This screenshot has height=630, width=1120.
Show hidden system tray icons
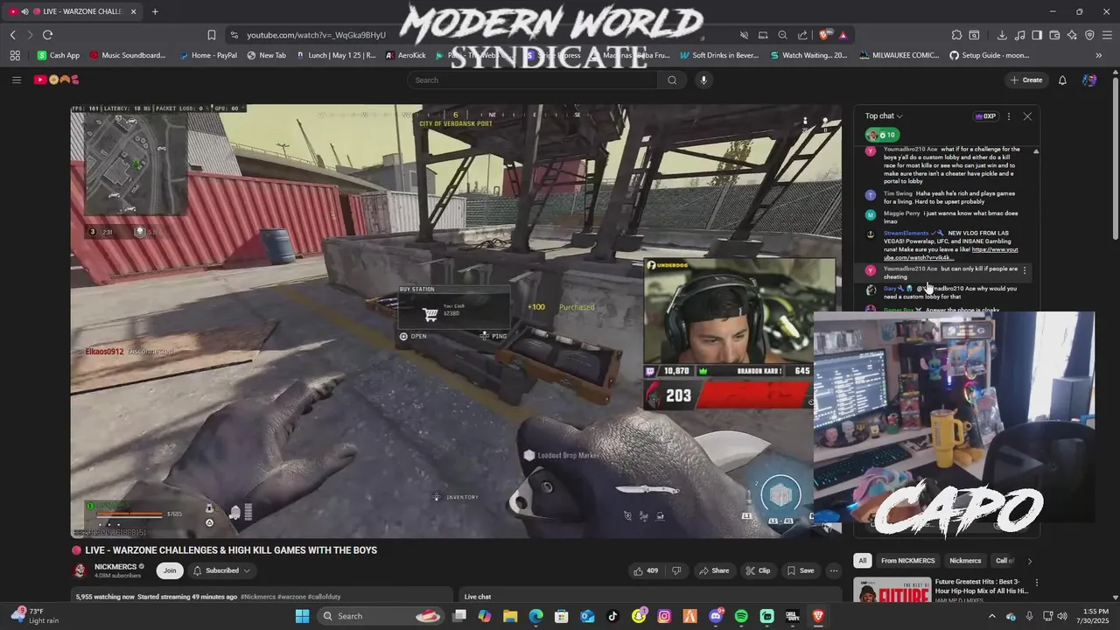point(992,616)
